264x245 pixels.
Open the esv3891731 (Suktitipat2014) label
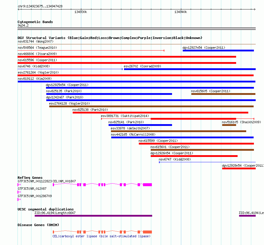pos(125,116)
